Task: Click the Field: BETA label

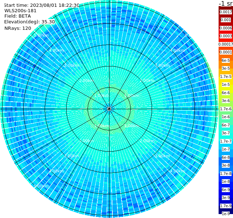Action: point(18,16)
